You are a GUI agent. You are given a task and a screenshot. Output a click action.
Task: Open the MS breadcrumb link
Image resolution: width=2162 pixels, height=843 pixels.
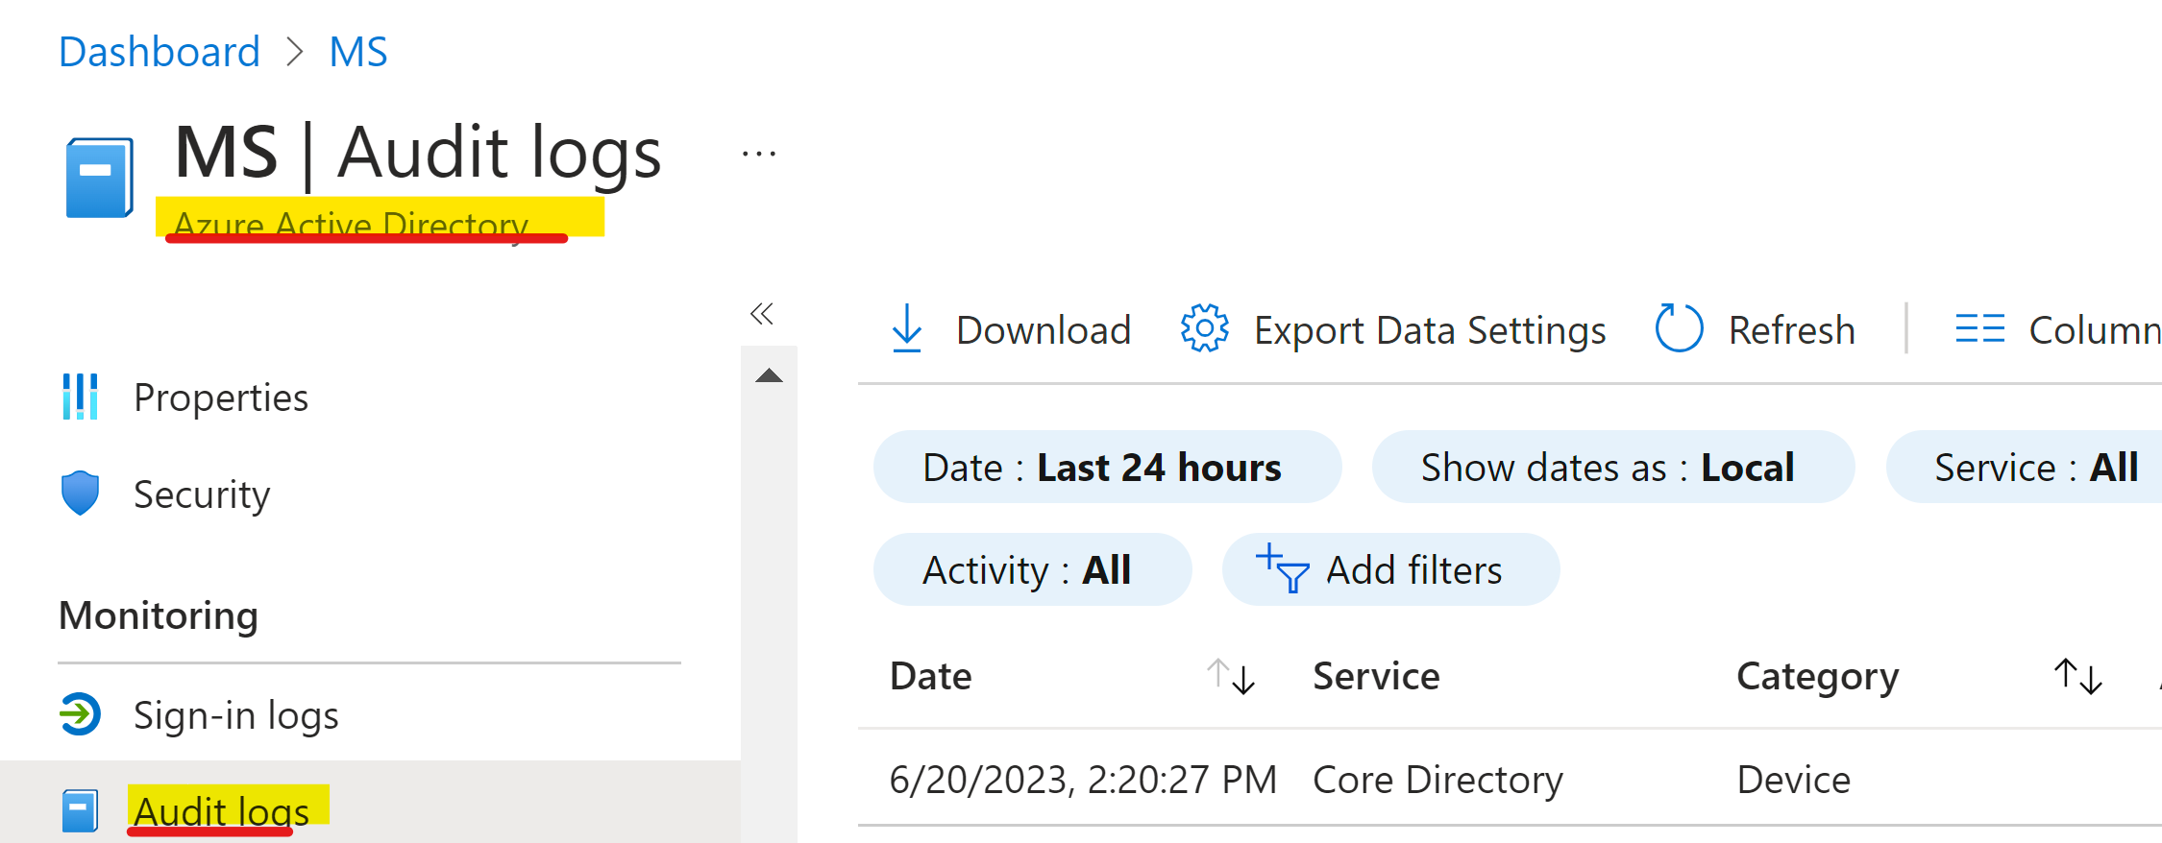click(x=358, y=52)
